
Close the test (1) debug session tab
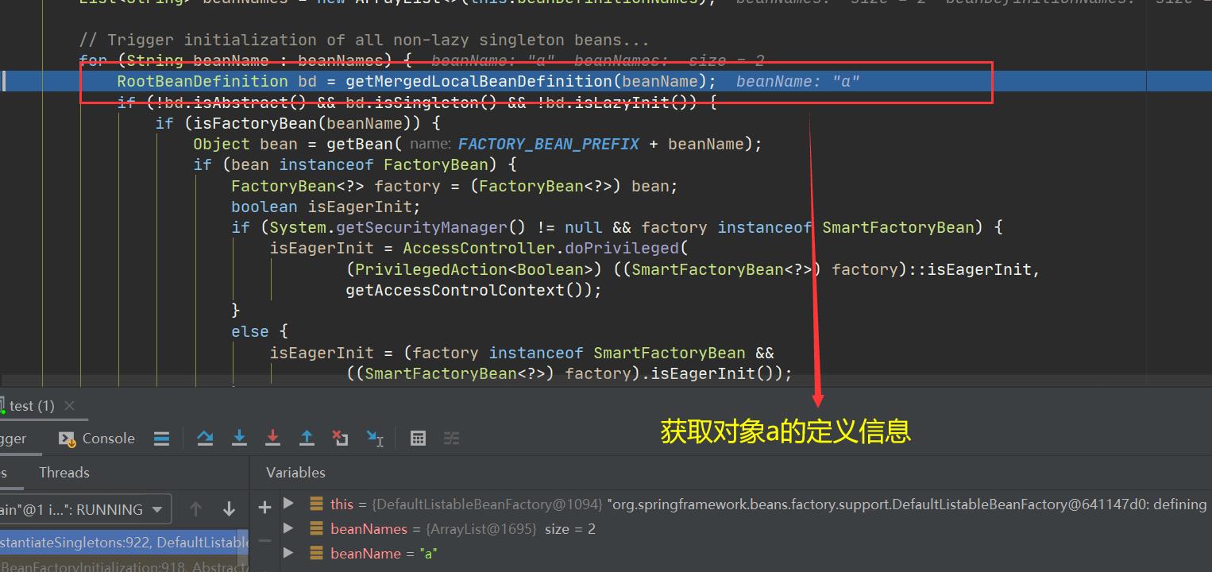pos(69,405)
